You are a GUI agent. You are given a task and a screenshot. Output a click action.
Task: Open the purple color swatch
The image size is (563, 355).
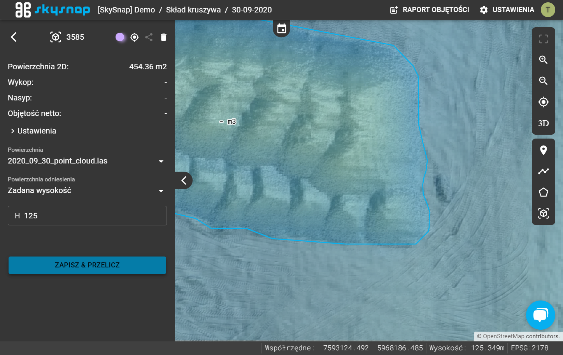pos(120,37)
